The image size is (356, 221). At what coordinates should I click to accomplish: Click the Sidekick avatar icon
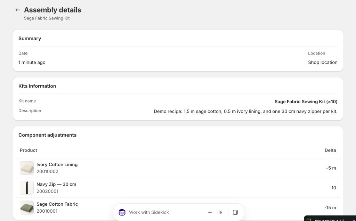pos(122,212)
